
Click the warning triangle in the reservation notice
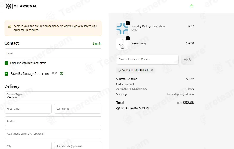(10, 26)
